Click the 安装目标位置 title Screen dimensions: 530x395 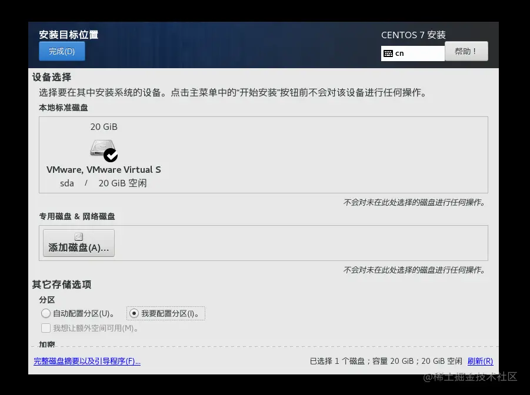(69, 35)
